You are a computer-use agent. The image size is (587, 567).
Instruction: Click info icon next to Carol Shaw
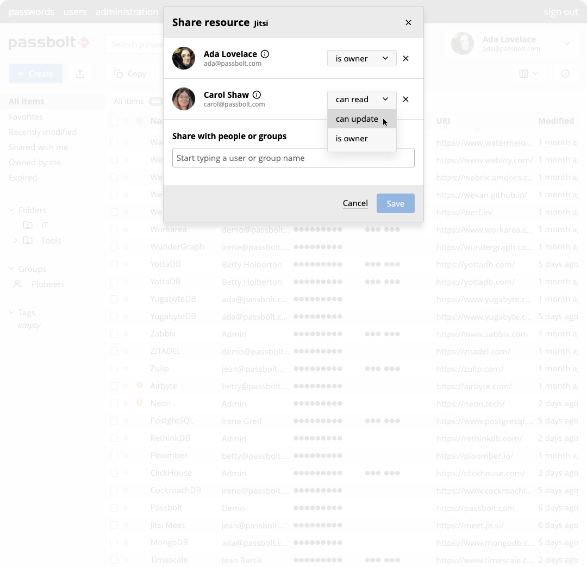coord(257,95)
